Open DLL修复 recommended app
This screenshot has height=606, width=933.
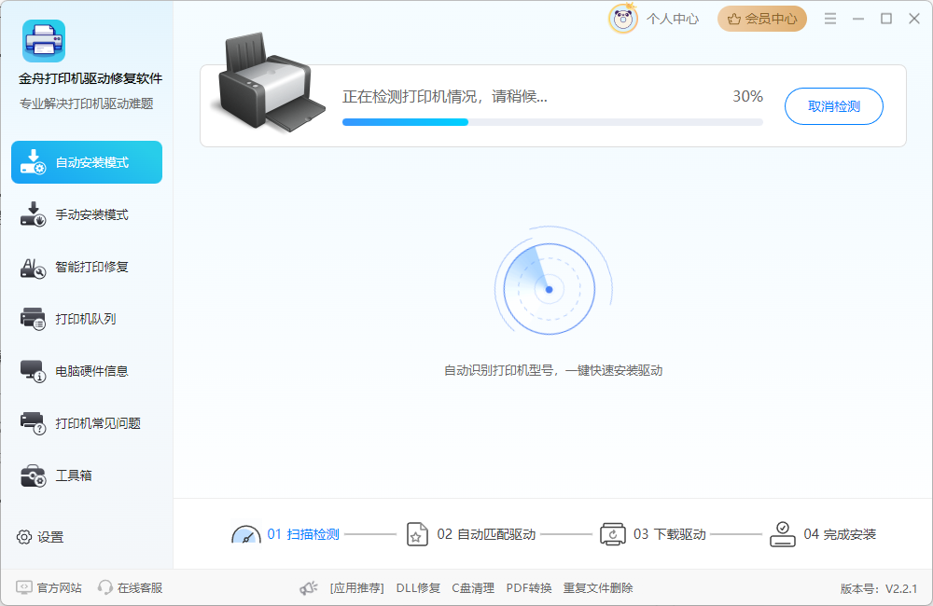click(x=418, y=588)
